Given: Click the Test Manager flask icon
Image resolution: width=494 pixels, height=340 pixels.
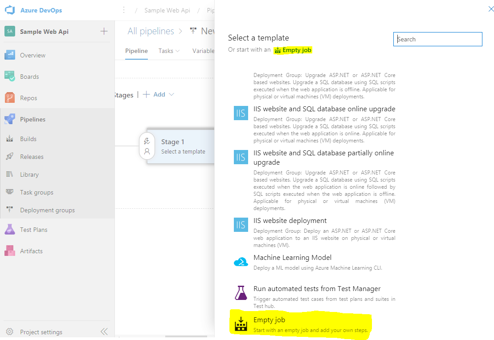Looking at the screenshot, I should point(241,293).
